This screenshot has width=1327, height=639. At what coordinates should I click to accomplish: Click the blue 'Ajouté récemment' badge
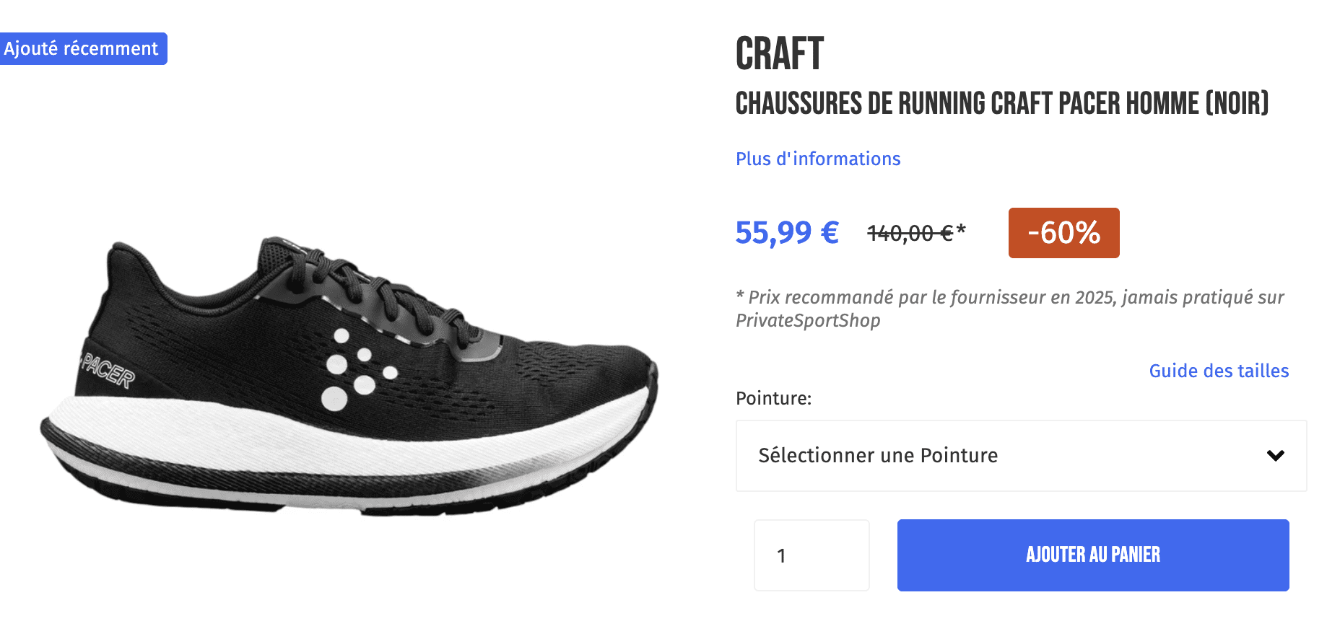click(84, 48)
